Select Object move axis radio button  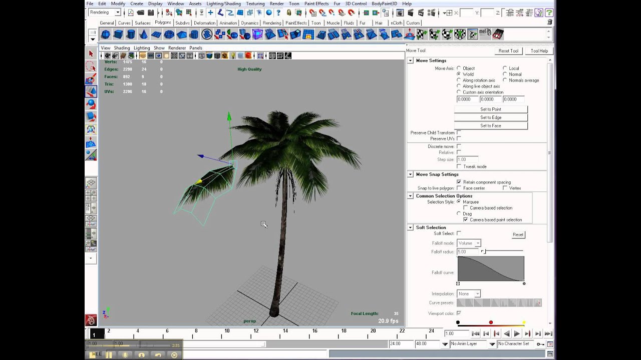click(x=459, y=68)
